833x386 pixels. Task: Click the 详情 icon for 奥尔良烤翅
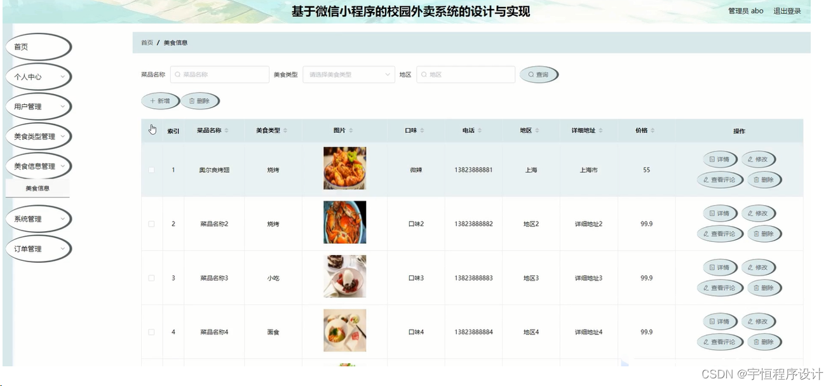point(712,159)
